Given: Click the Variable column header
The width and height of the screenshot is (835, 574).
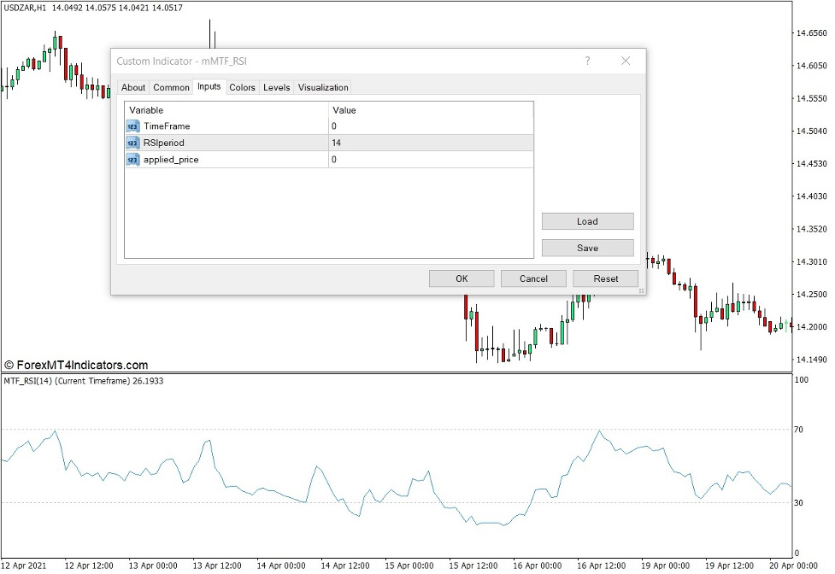Looking at the screenshot, I should [226, 110].
